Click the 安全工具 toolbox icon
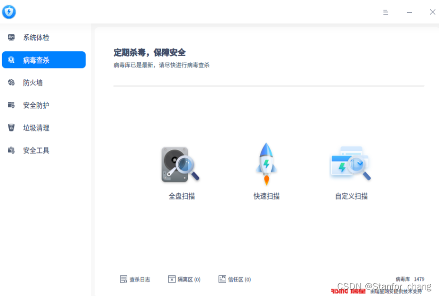This screenshot has width=439, height=296. (x=11, y=150)
